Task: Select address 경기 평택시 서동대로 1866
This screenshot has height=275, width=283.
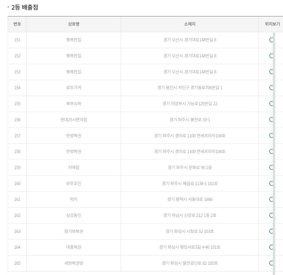Action: (x=190, y=199)
